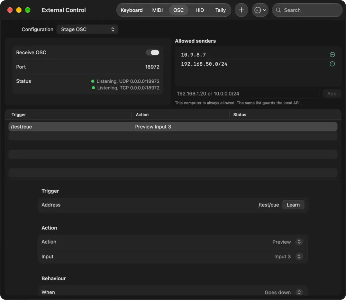This screenshot has width=346, height=300.
Task: Switch to the Keyboard tab
Action: [x=131, y=10]
